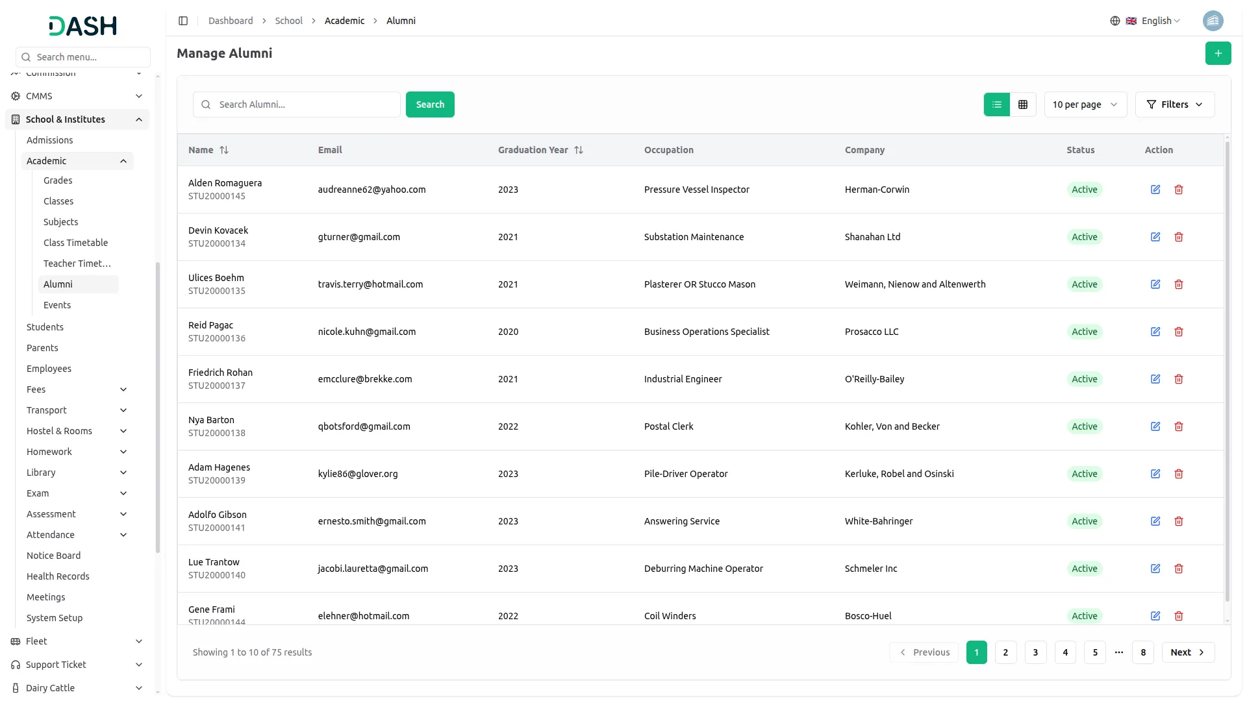
Task: Click edit icon for Nya Barton
Action: 1155,426
